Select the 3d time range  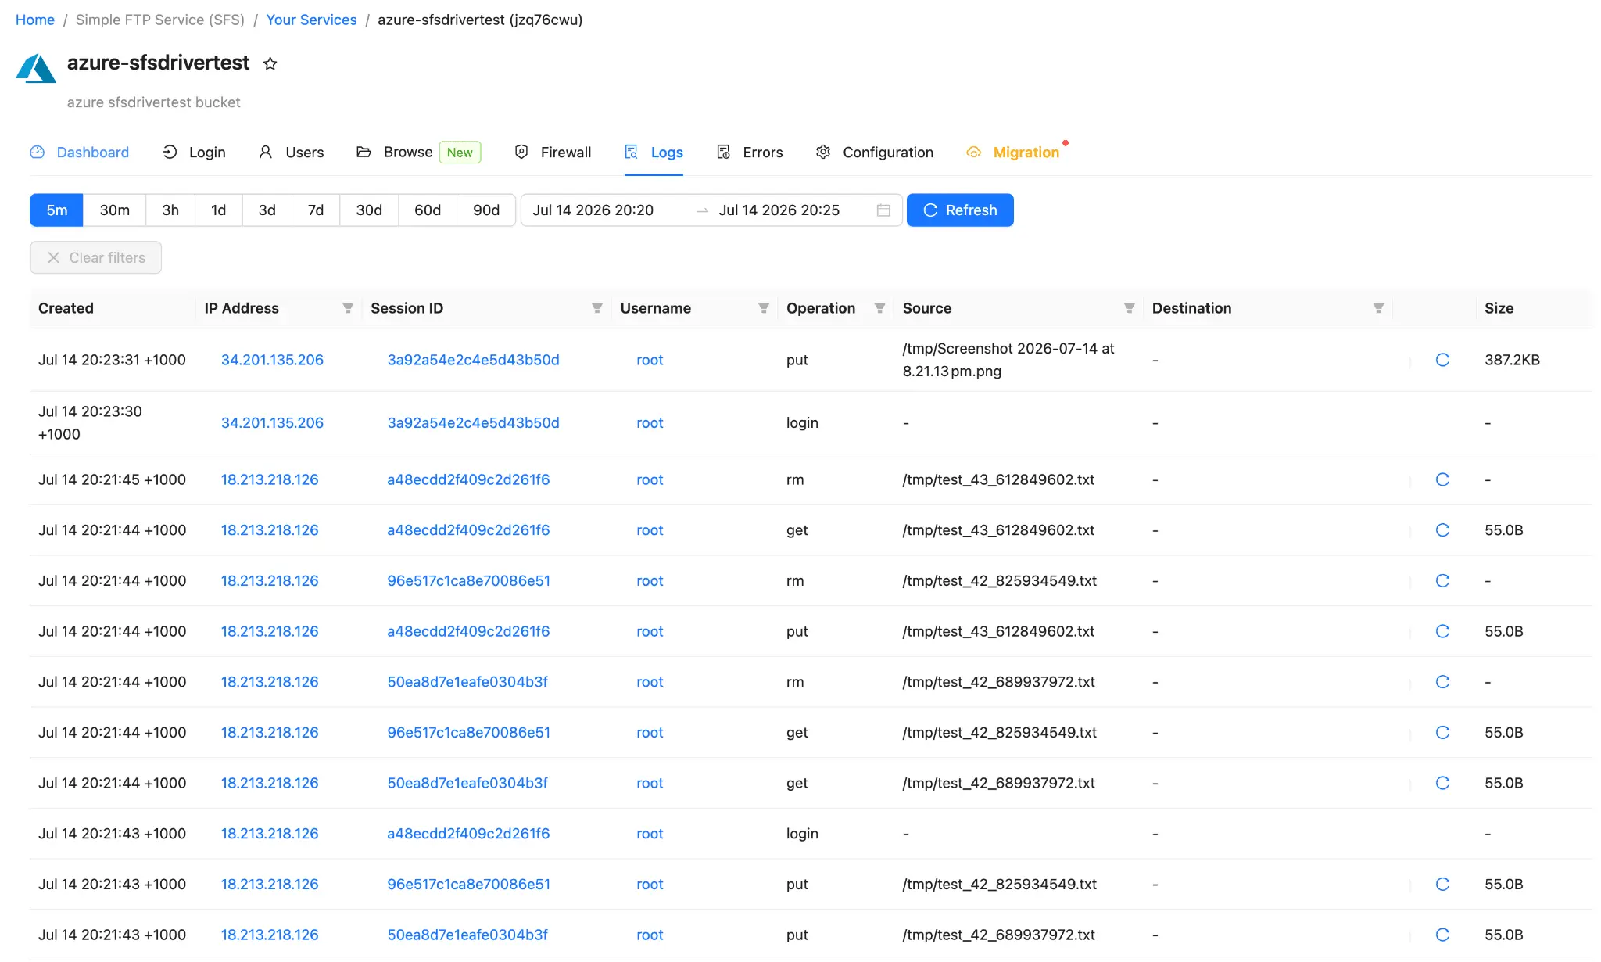(267, 210)
